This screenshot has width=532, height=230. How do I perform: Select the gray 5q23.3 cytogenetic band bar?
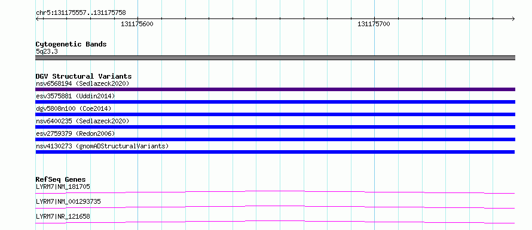coord(276,58)
